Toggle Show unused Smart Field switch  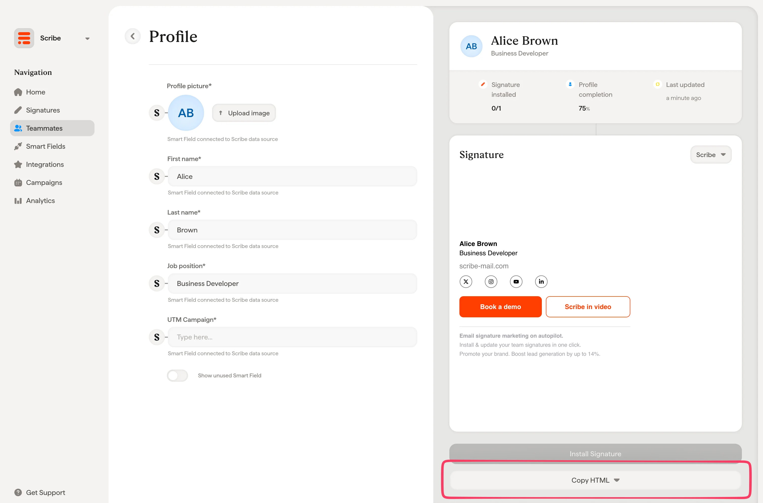[177, 376]
